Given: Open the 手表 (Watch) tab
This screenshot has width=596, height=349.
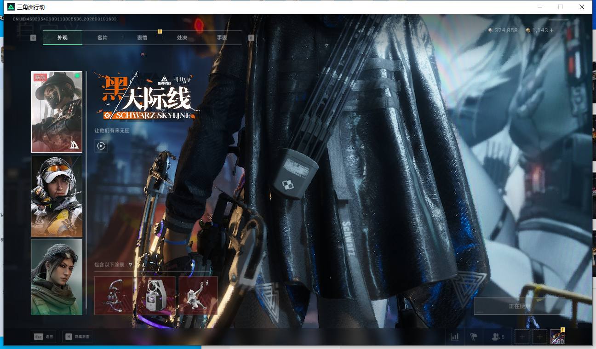Looking at the screenshot, I should (x=222, y=38).
